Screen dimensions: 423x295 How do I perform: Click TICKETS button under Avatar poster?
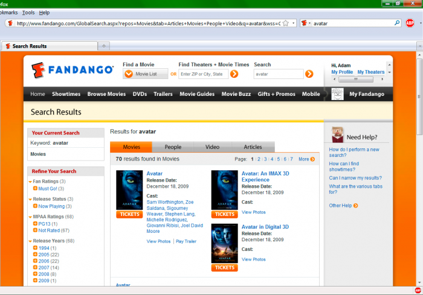(x=129, y=214)
